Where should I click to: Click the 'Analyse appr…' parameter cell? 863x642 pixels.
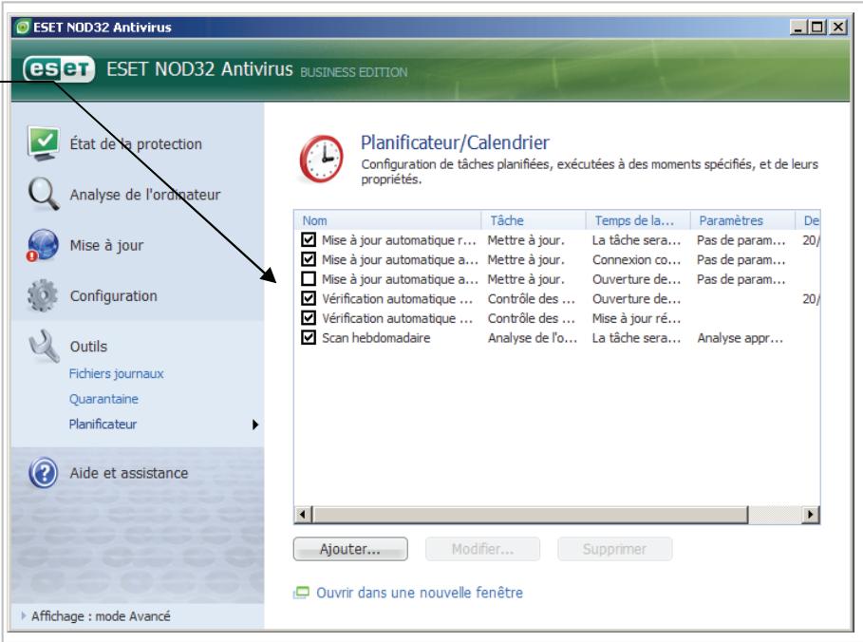[741, 337]
